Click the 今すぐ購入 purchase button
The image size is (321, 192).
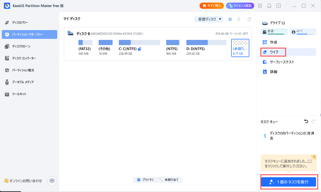[212, 6]
